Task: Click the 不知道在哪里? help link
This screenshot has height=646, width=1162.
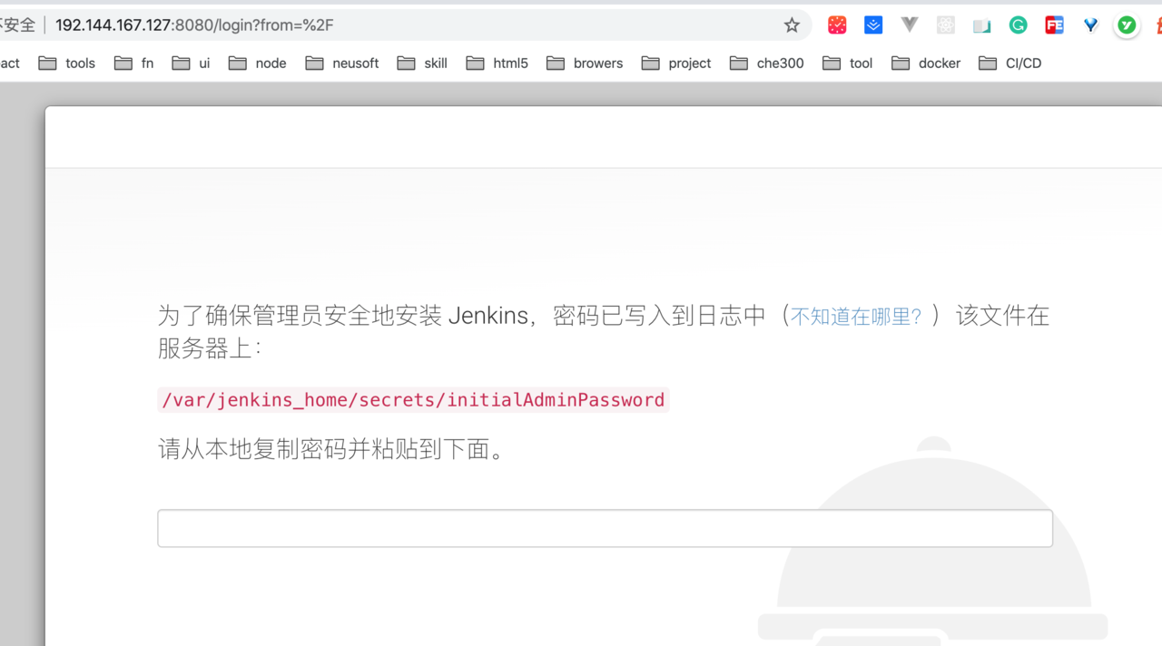Action: point(854,316)
